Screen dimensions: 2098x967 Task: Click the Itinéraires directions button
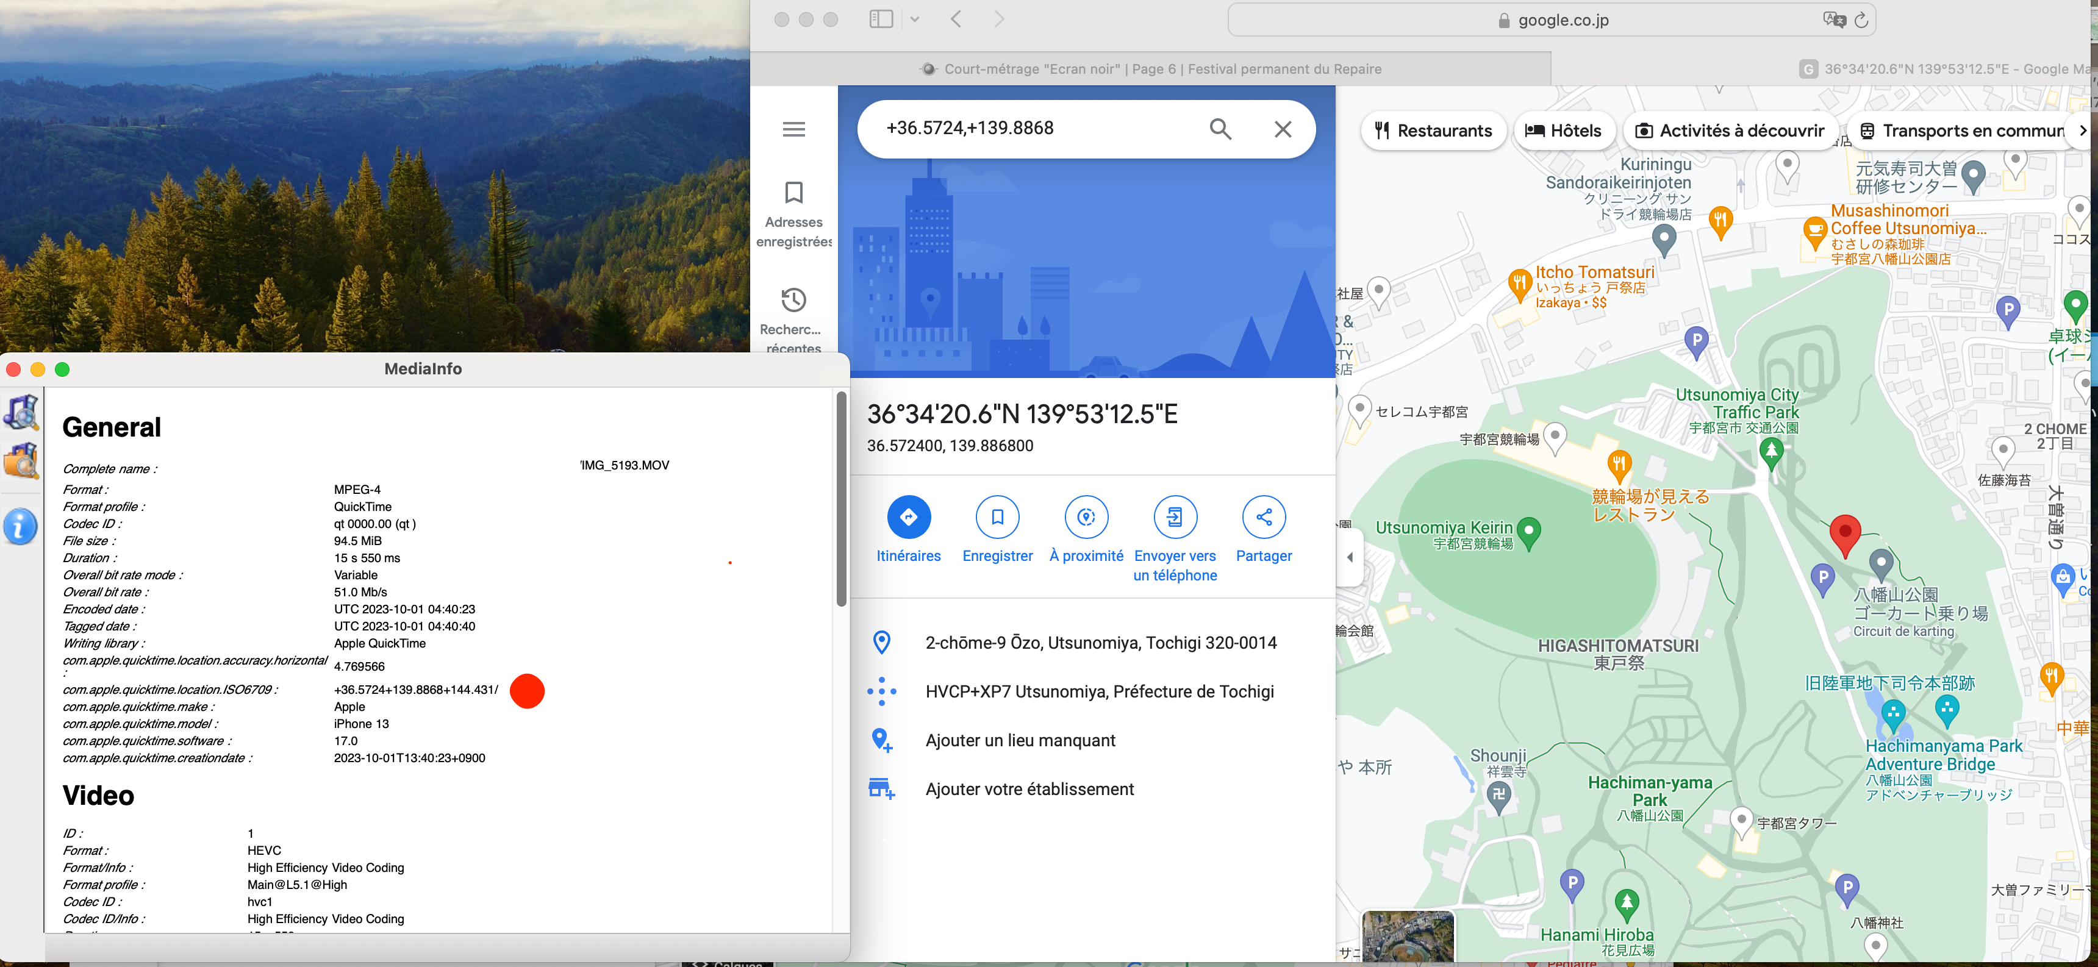coord(908,517)
